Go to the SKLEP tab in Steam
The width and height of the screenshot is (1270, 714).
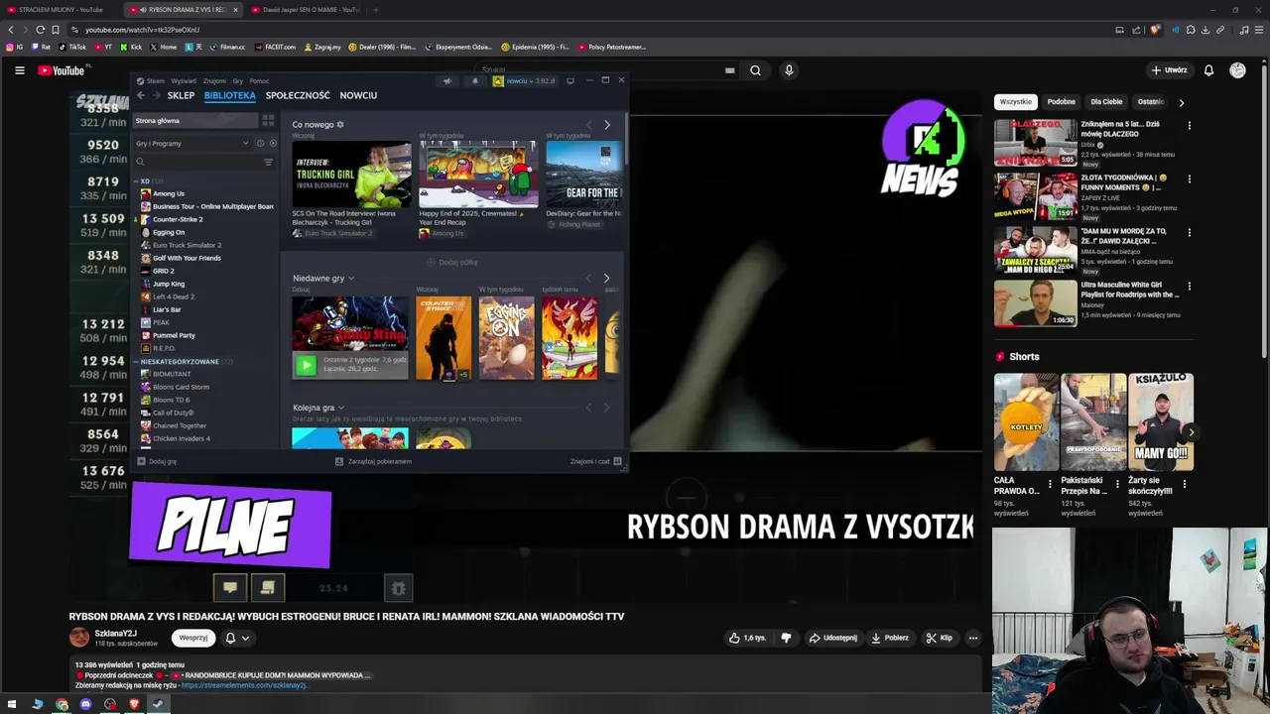coord(181,95)
